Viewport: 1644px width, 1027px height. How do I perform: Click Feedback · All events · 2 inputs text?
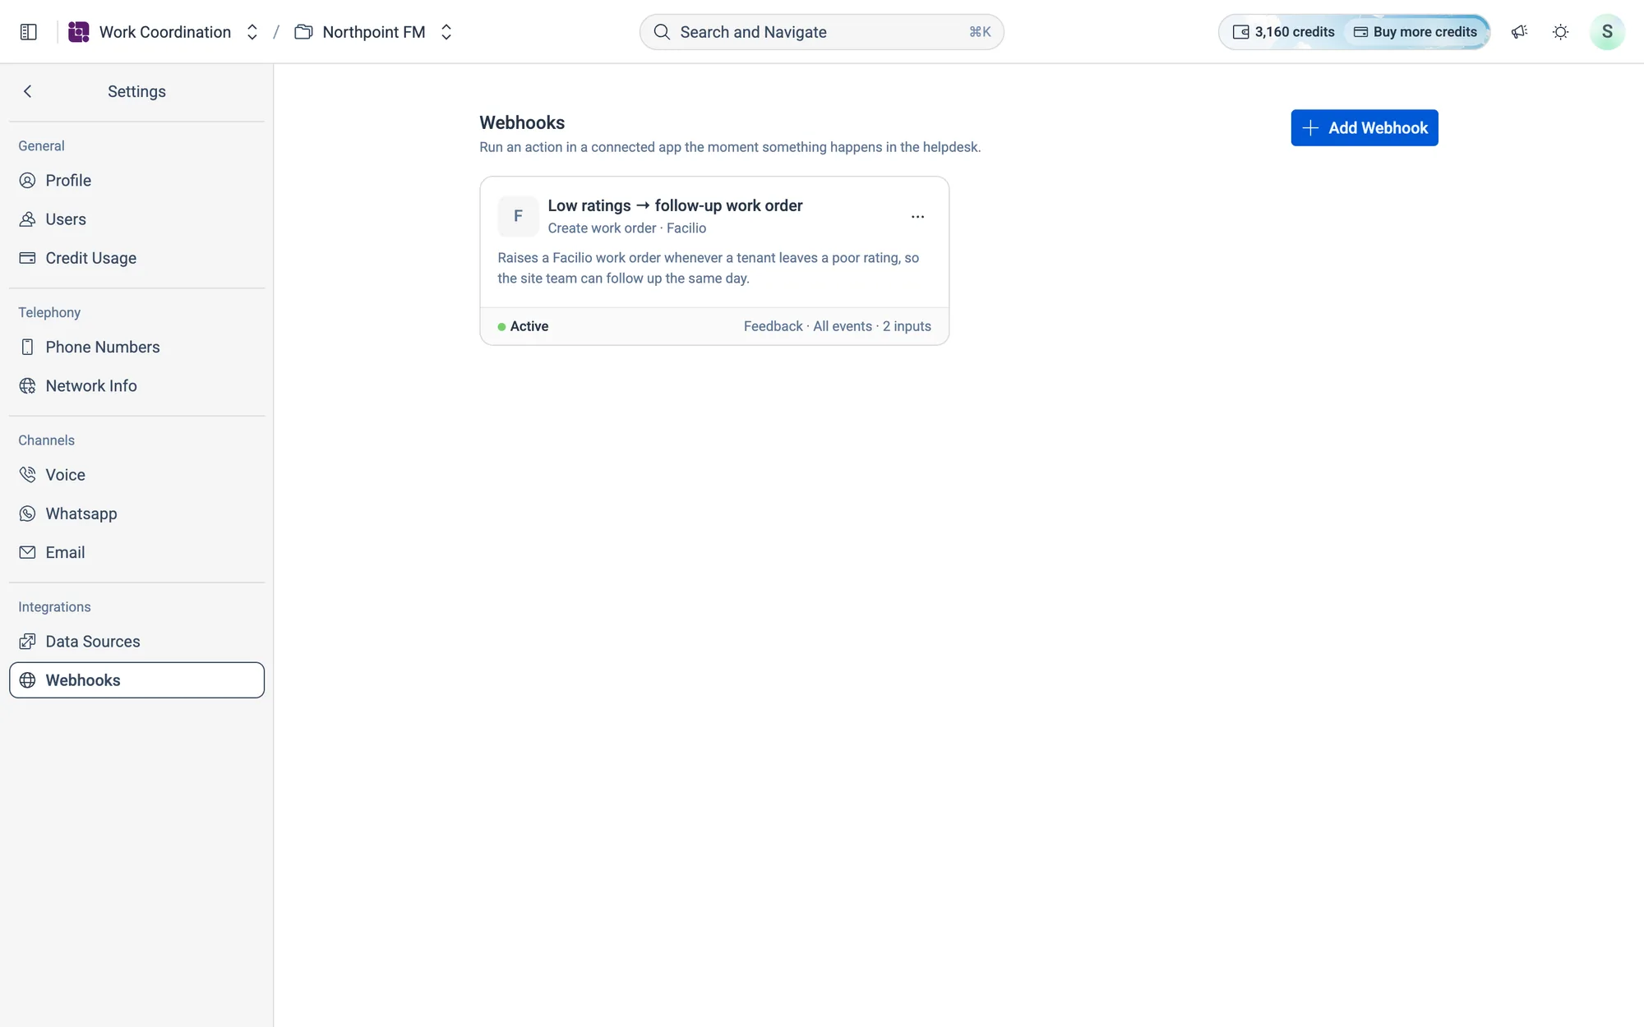[x=837, y=326]
